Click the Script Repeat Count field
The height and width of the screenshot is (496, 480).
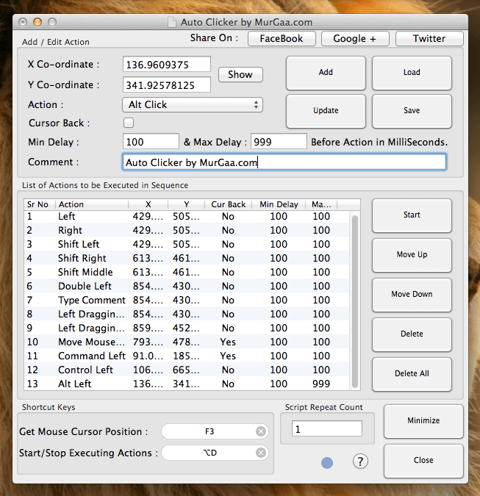point(327,429)
